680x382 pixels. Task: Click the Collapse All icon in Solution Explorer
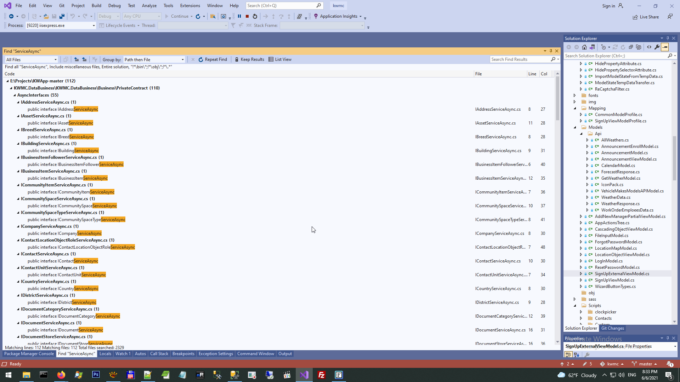(x=631, y=47)
